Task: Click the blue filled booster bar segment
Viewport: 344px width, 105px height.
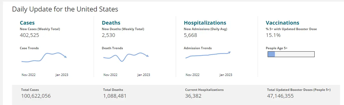Action: pos(271,54)
